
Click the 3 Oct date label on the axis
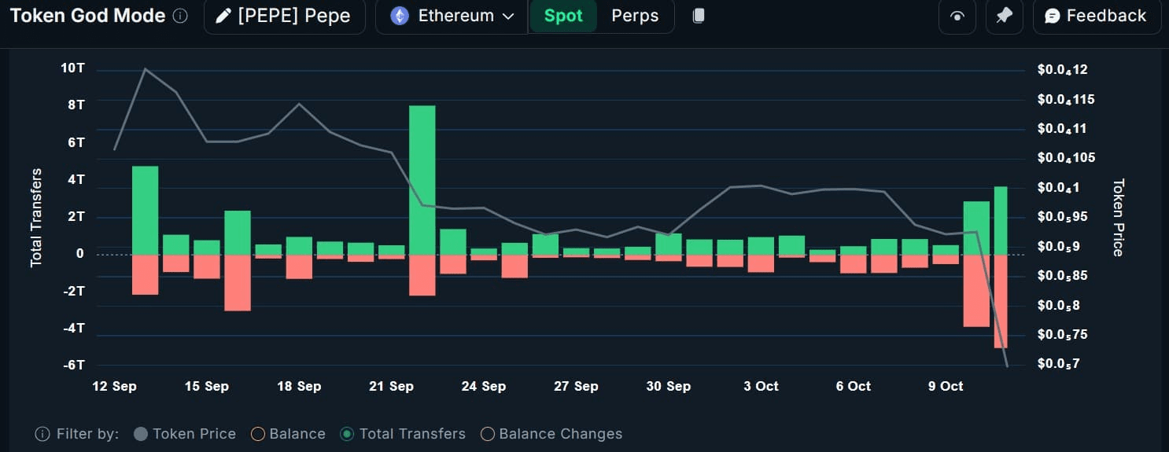coord(761,386)
